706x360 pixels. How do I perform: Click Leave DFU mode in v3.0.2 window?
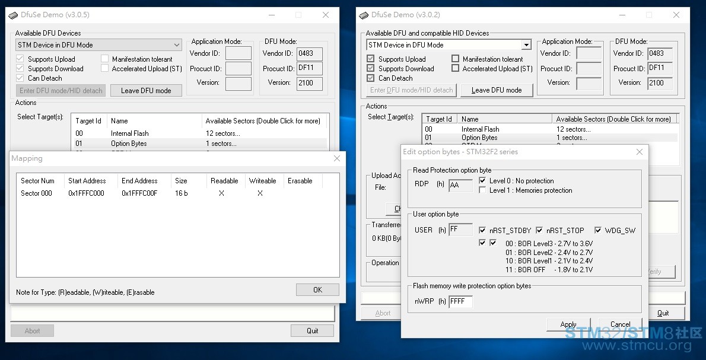pos(497,90)
